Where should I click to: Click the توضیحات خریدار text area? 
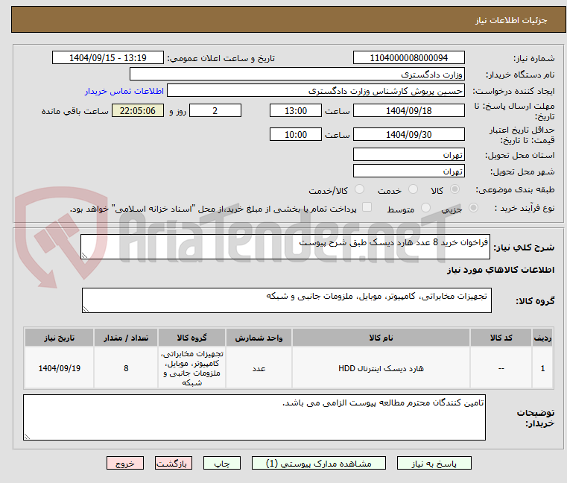254,417
